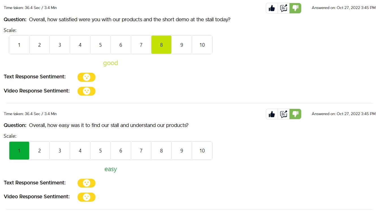Click thumbs-up icon on satisfaction question
377x211 pixels.
272,8
